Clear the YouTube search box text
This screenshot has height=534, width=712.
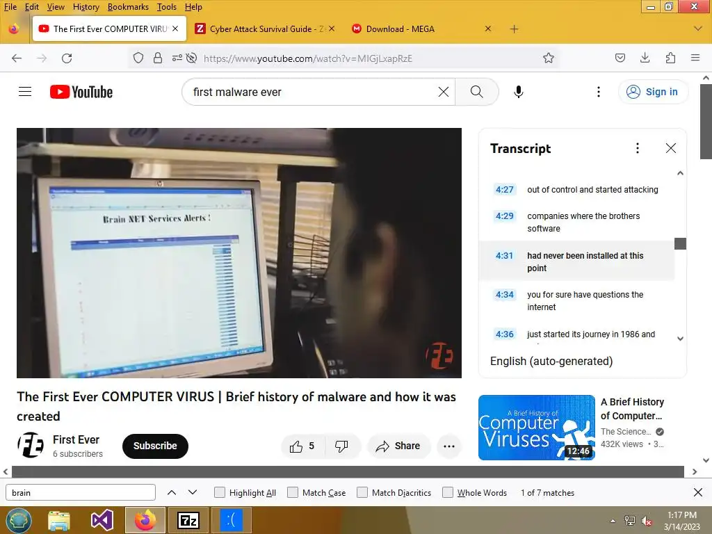coord(444,92)
